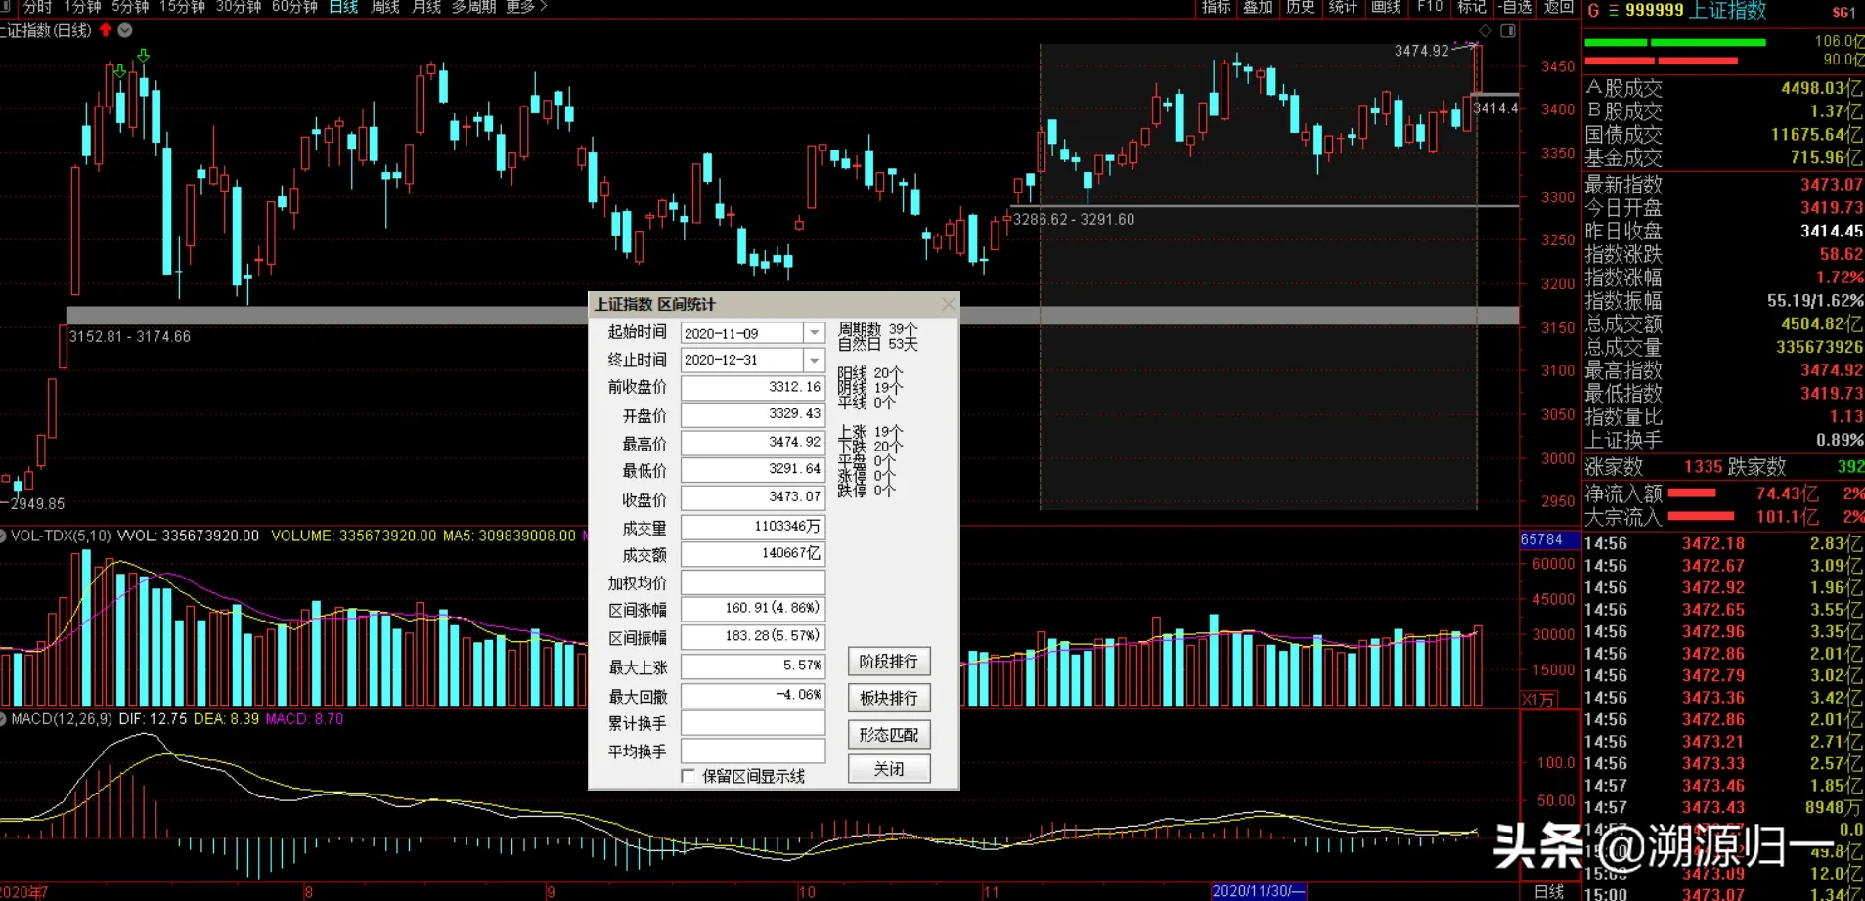Open the 指标 menu
The height and width of the screenshot is (901, 1865).
(x=1217, y=7)
